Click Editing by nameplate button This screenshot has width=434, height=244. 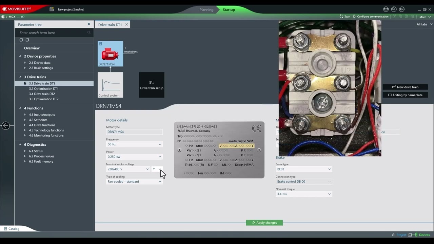(405, 95)
